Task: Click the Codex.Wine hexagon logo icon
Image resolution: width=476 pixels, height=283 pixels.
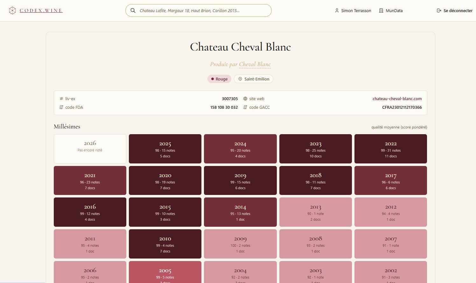Action: pyautogui.click(x=12, y=10)
